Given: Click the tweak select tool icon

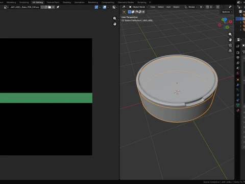Looking at the screenshot, I should [124, 12].
